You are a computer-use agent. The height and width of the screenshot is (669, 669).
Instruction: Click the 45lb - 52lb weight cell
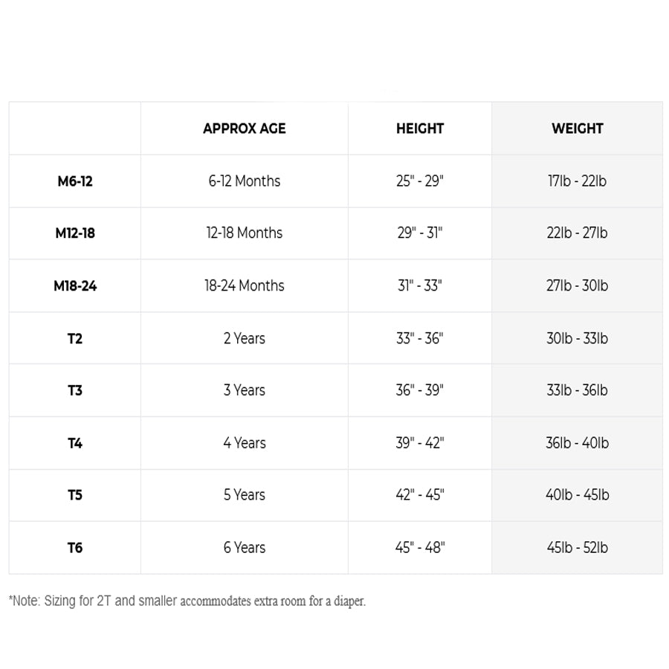[x=577, y=548]
